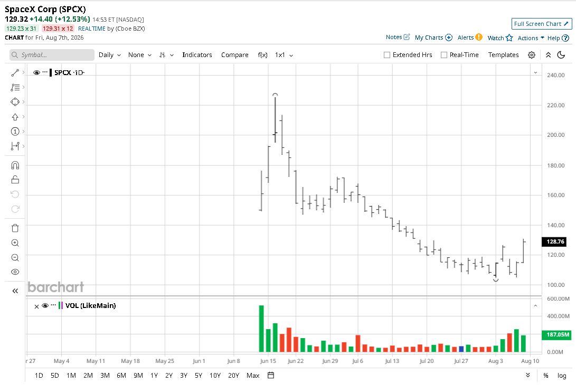Click the 187.05M volume label
This screenshot has height=392, width=576.
(x=556, y=334)
